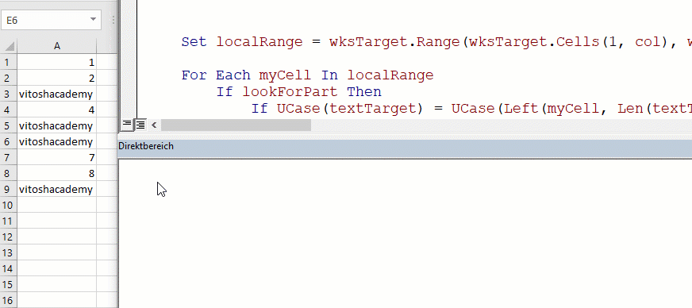Click empty cell A13

click(x=57, y=253)
